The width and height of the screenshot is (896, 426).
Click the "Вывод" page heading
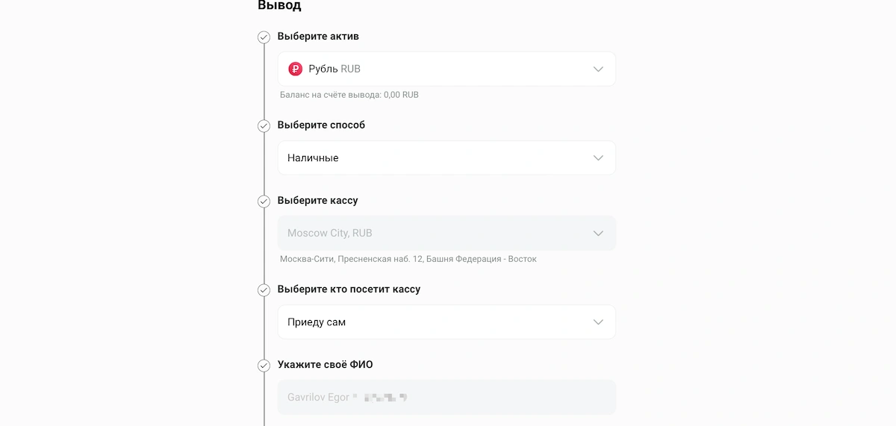coord(279,6)
